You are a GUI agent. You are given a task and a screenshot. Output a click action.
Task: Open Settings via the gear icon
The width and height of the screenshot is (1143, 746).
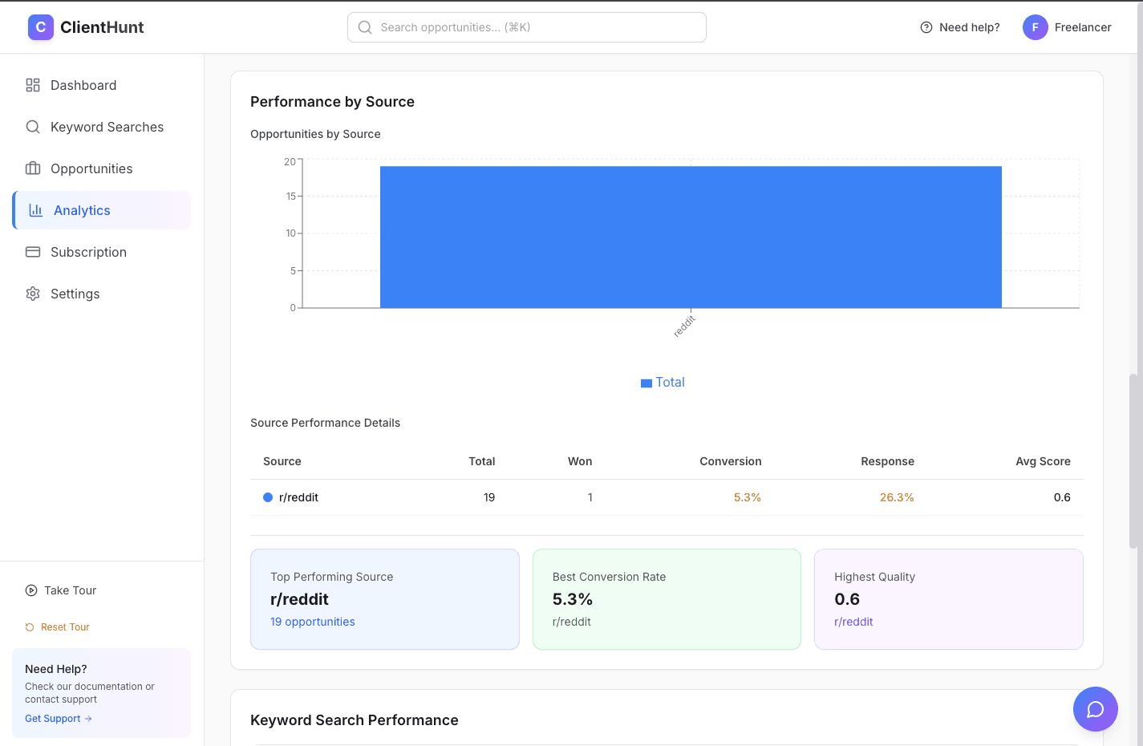33,294
